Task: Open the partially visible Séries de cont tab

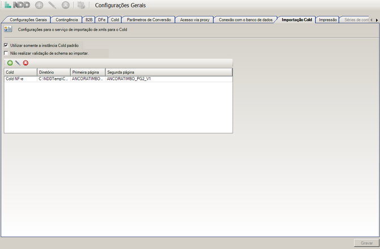Action: (356, 20)
